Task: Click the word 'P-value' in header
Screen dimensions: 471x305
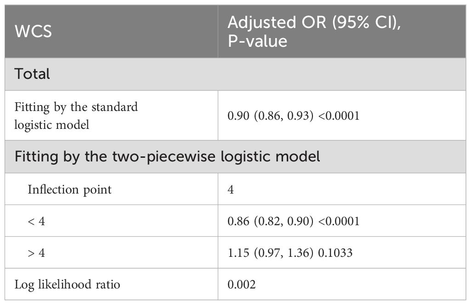Action: 257,41
